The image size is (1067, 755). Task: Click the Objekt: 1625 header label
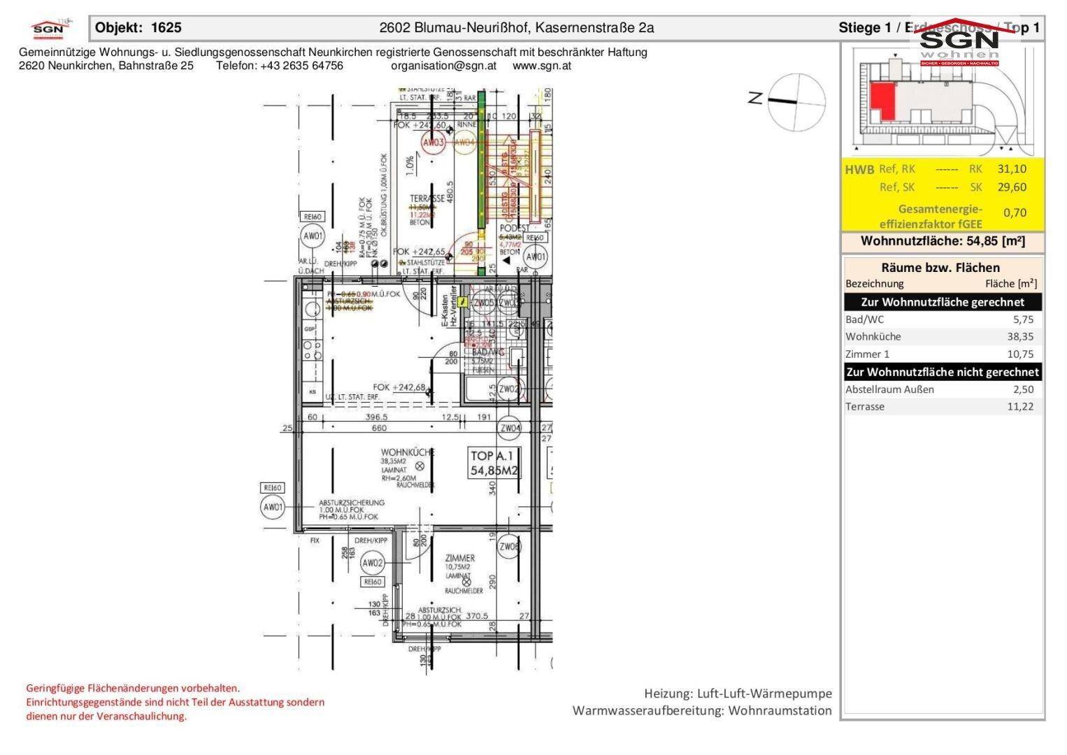coord(138,28)
